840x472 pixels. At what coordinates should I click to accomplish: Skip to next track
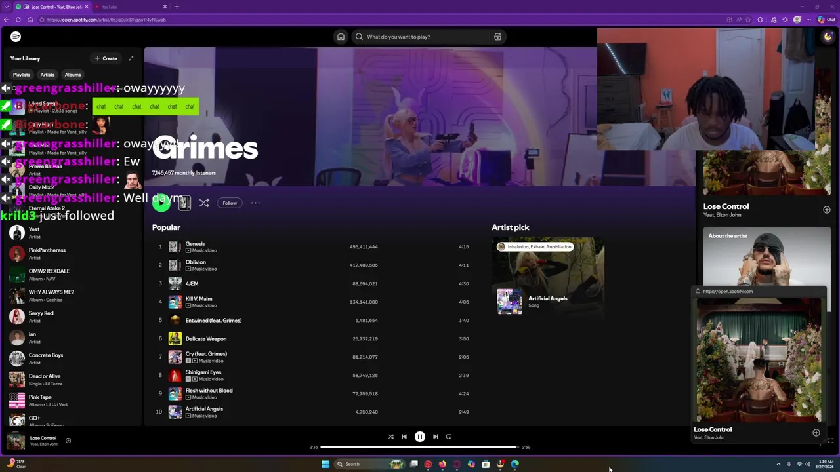point(435,437)
